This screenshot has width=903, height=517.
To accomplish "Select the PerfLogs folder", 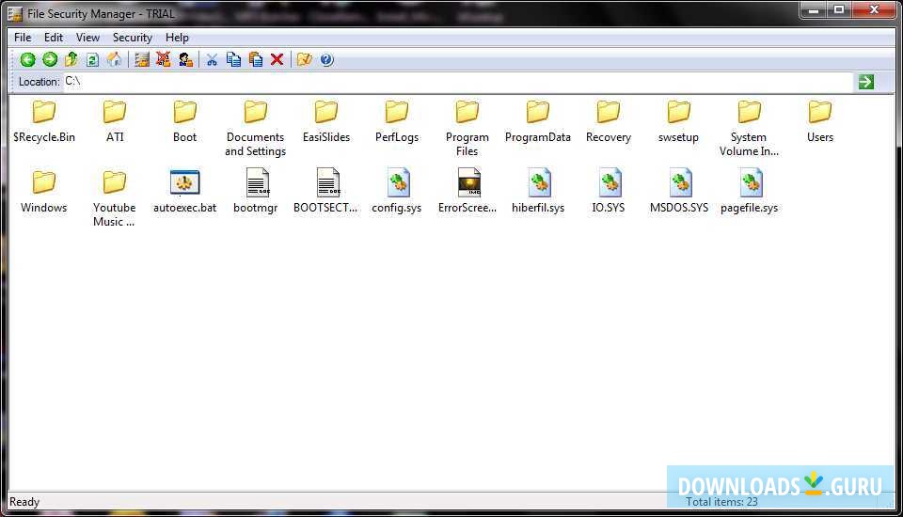I will pyautogui.click(x=397, y=121).
